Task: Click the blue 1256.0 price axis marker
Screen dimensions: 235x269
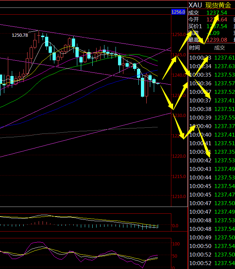Action: [178, 12]
